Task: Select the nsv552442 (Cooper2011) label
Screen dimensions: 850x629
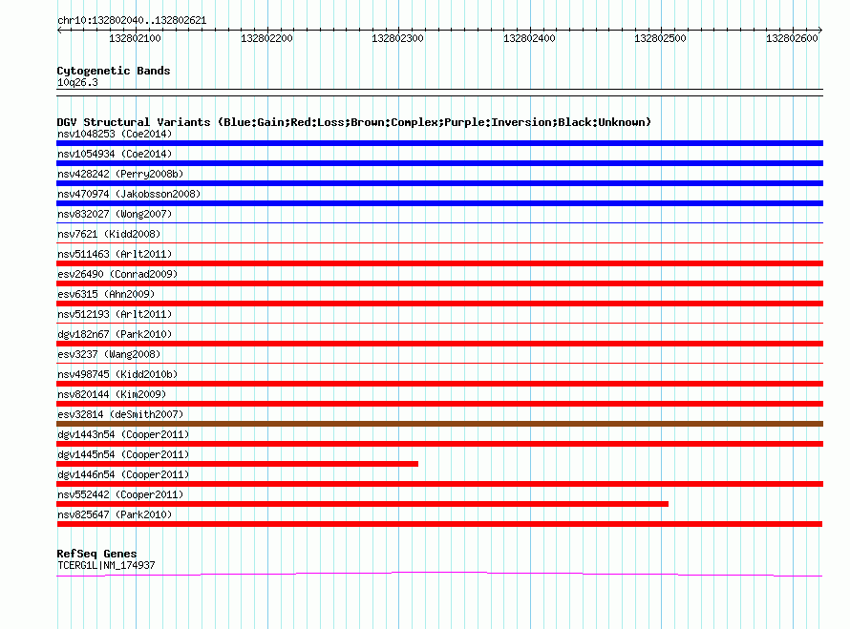Action: coord(120,494)
